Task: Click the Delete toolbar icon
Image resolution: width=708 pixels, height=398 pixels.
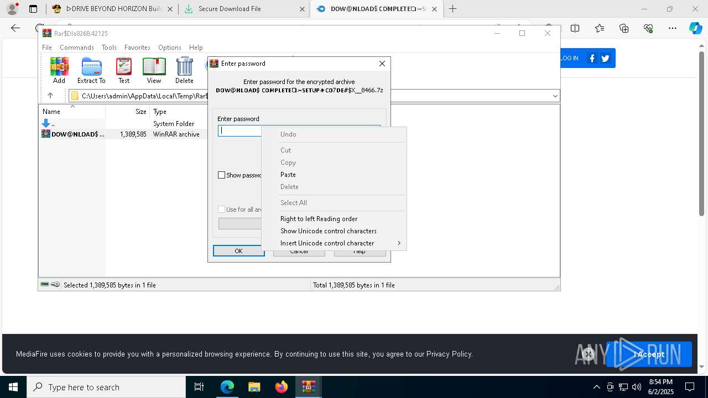Action: [x=184, y=71]
